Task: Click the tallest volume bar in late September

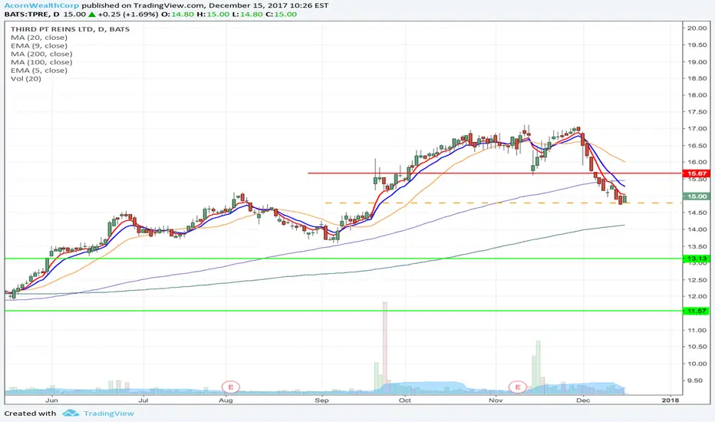Action: (x=385, y=347)
